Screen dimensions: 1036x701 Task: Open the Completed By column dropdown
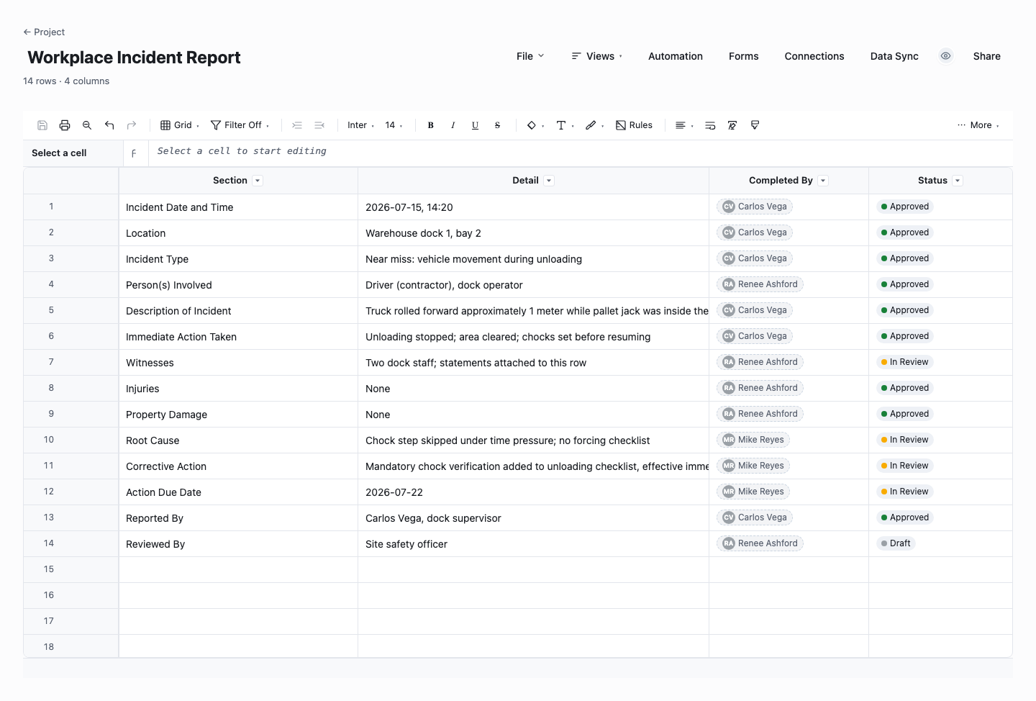823,181
